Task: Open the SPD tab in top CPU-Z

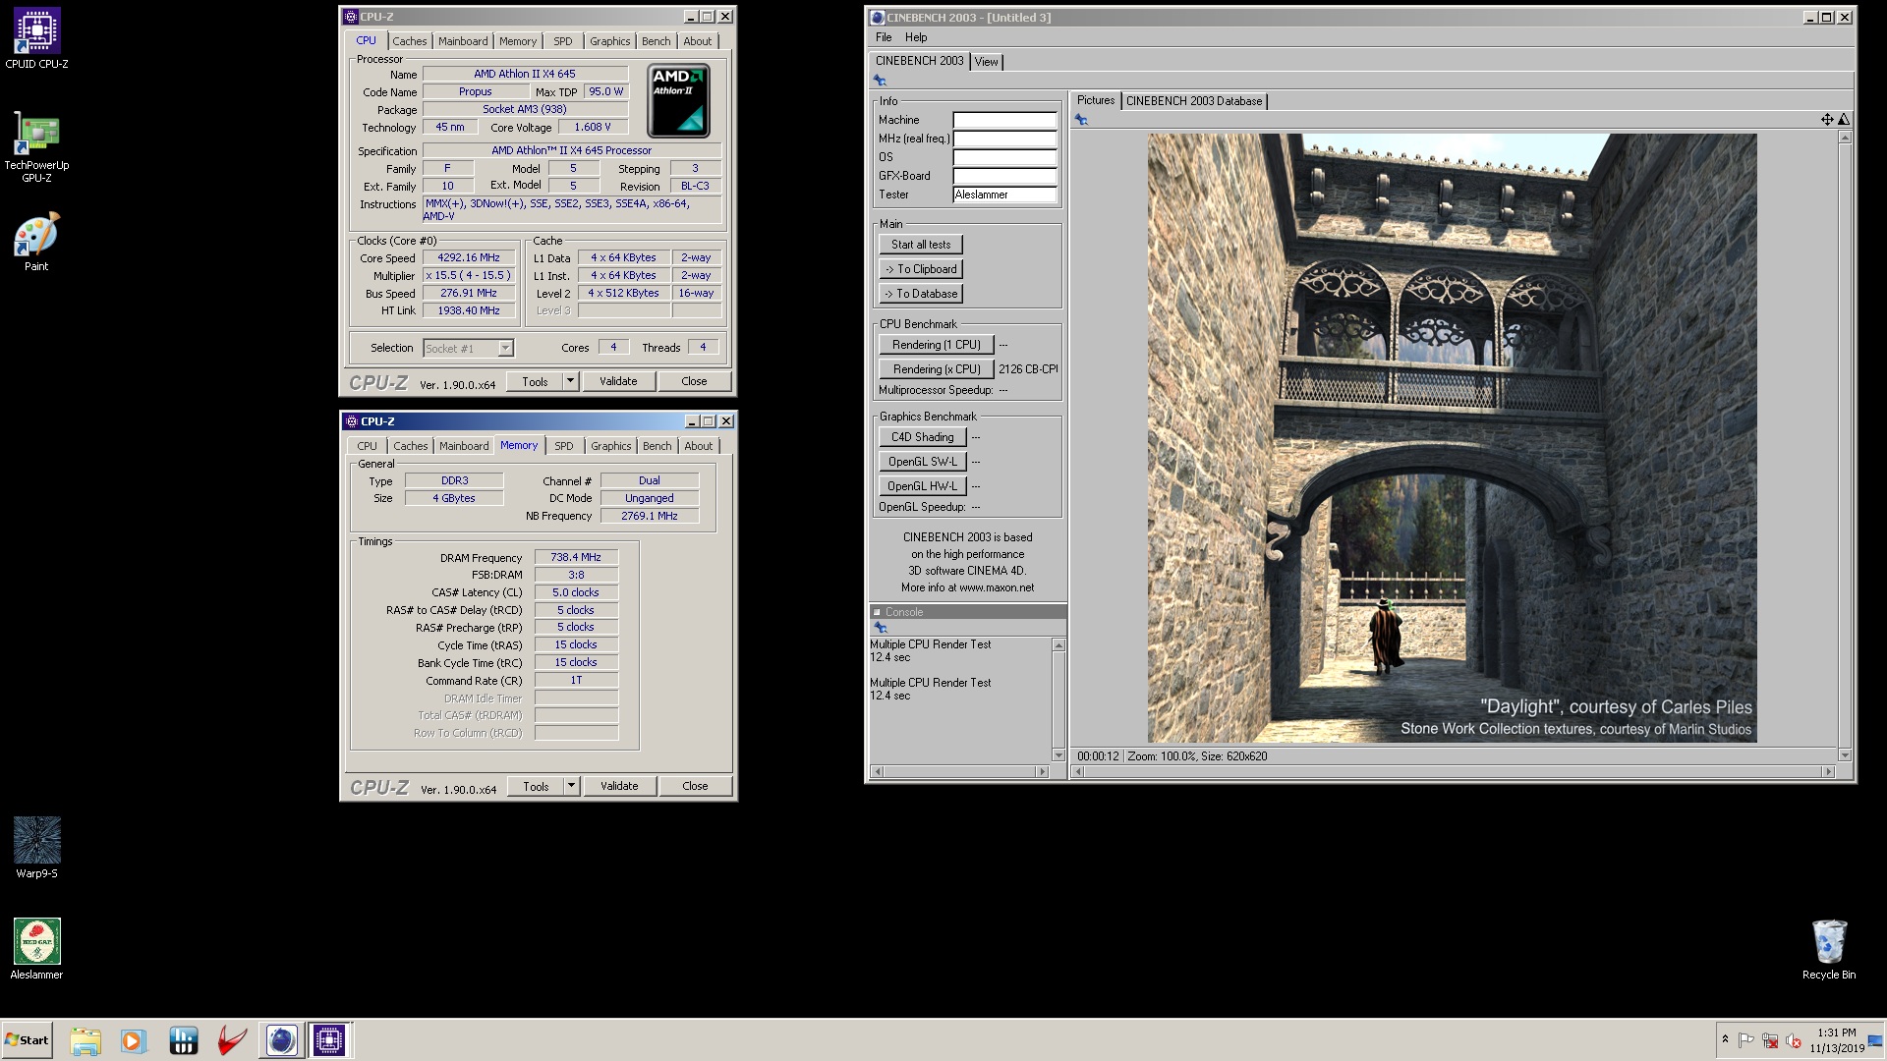Action: (x=562, y=41)
